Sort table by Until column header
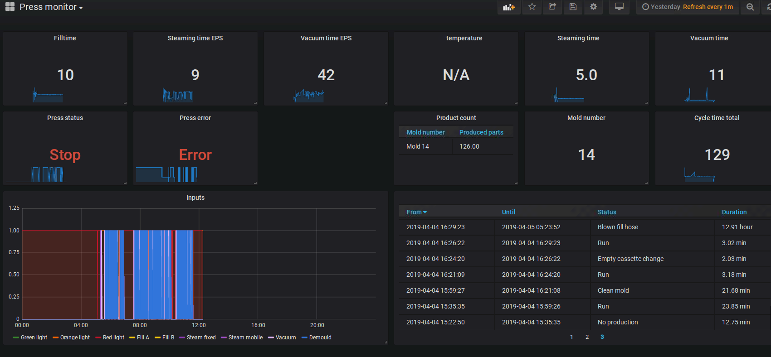The height and width of the screenshot is (357, 771). pos(508,212)
